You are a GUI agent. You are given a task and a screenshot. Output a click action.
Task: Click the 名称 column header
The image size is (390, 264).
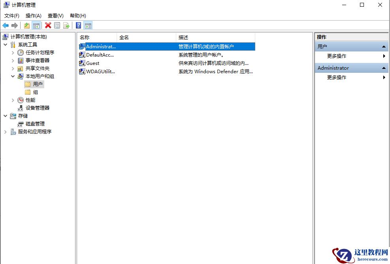click(x=84, y=37)
